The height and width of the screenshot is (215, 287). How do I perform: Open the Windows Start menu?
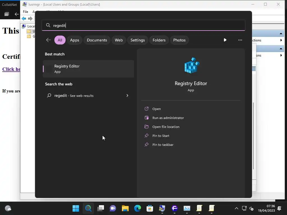[76, 208]
